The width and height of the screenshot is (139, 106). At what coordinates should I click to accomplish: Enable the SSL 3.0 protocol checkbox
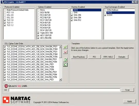[x=5, y=18]
